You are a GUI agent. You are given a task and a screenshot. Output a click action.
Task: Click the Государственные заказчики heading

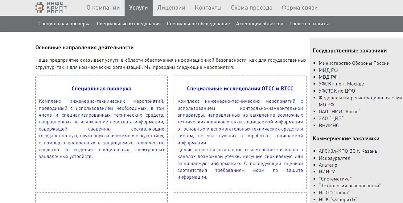coord(350,51)
